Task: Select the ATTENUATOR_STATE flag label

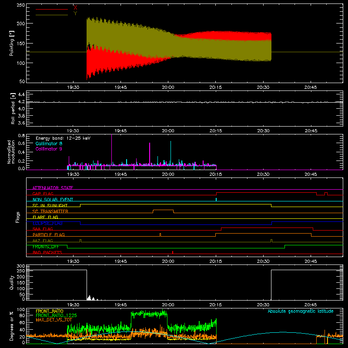Action: click(53, 188)
